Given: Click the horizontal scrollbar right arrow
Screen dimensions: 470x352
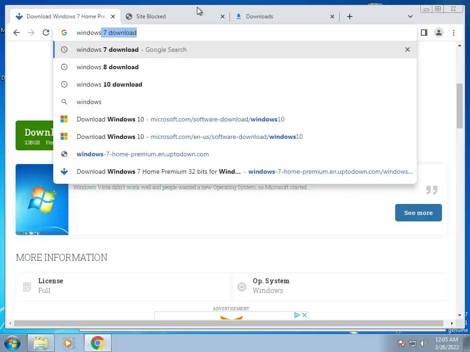Looking at the screenshot, I should point(452,323).
